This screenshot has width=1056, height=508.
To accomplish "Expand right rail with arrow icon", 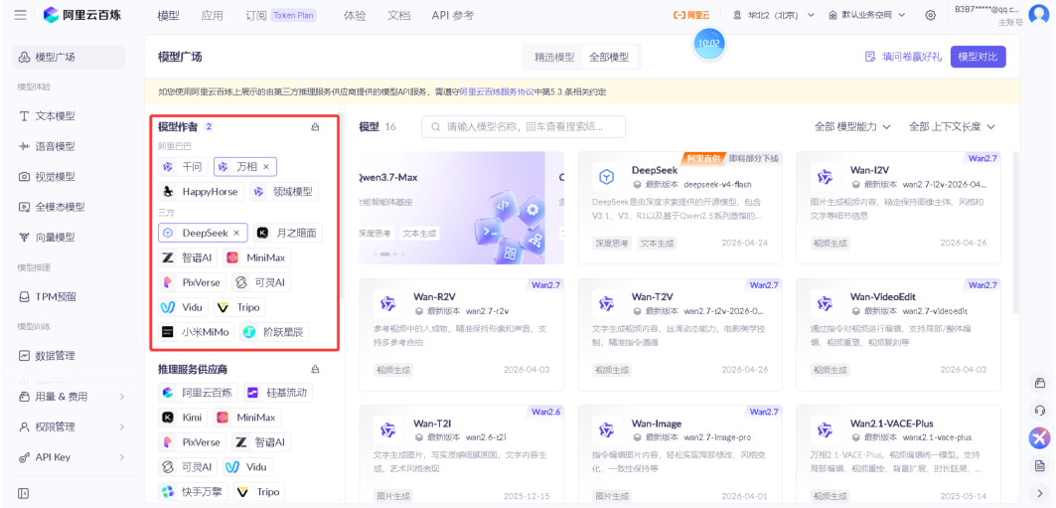I will coord(1039,493).
